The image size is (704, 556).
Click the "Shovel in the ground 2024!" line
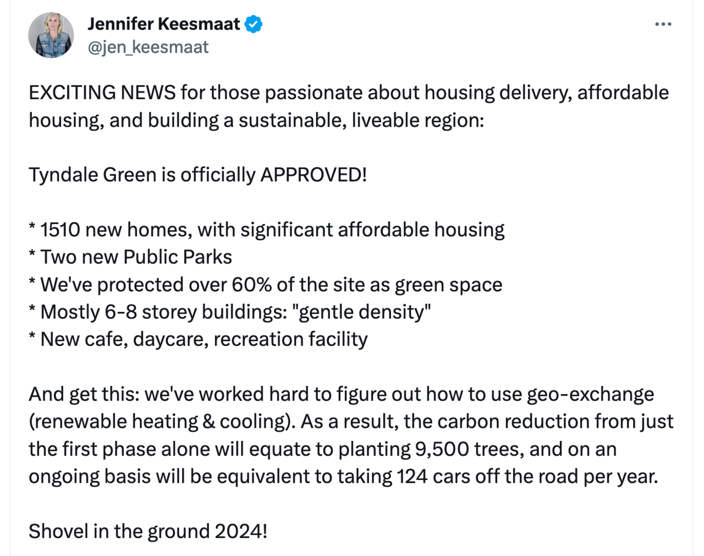point(148,531)
